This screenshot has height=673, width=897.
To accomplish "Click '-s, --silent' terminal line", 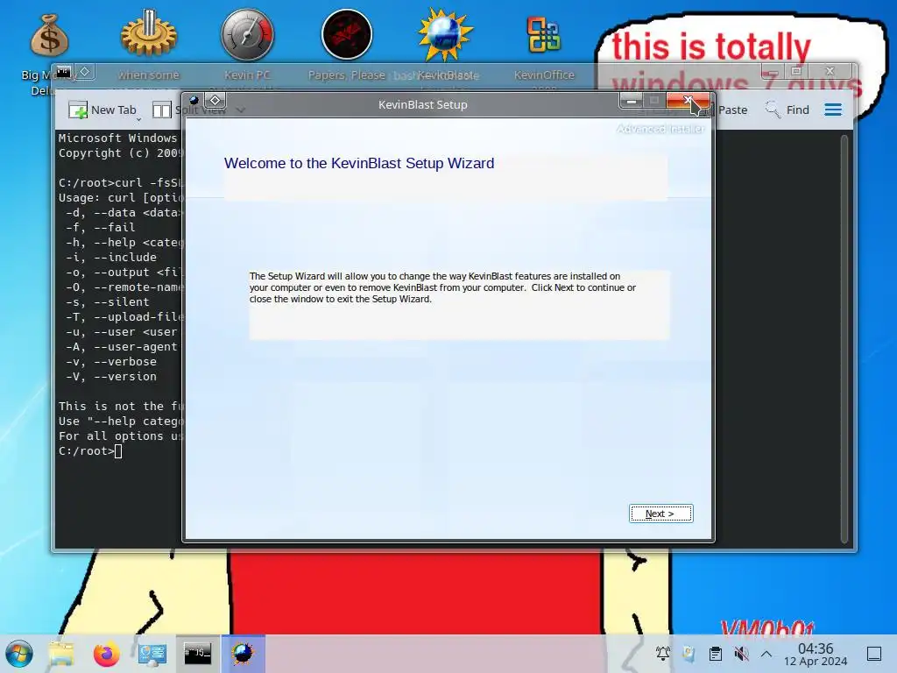I will click(x=108, y=301).
